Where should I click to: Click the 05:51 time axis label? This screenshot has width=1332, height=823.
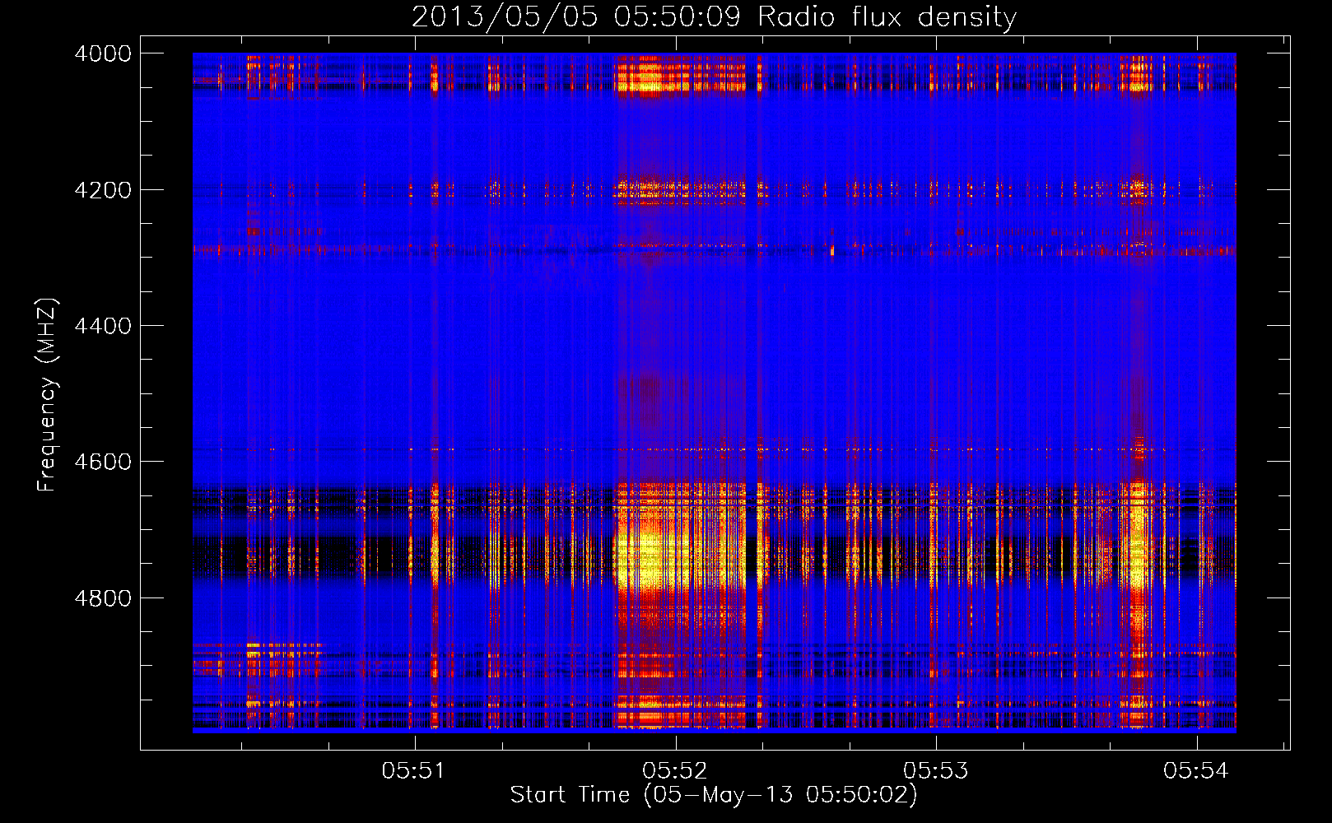point(413,770)
